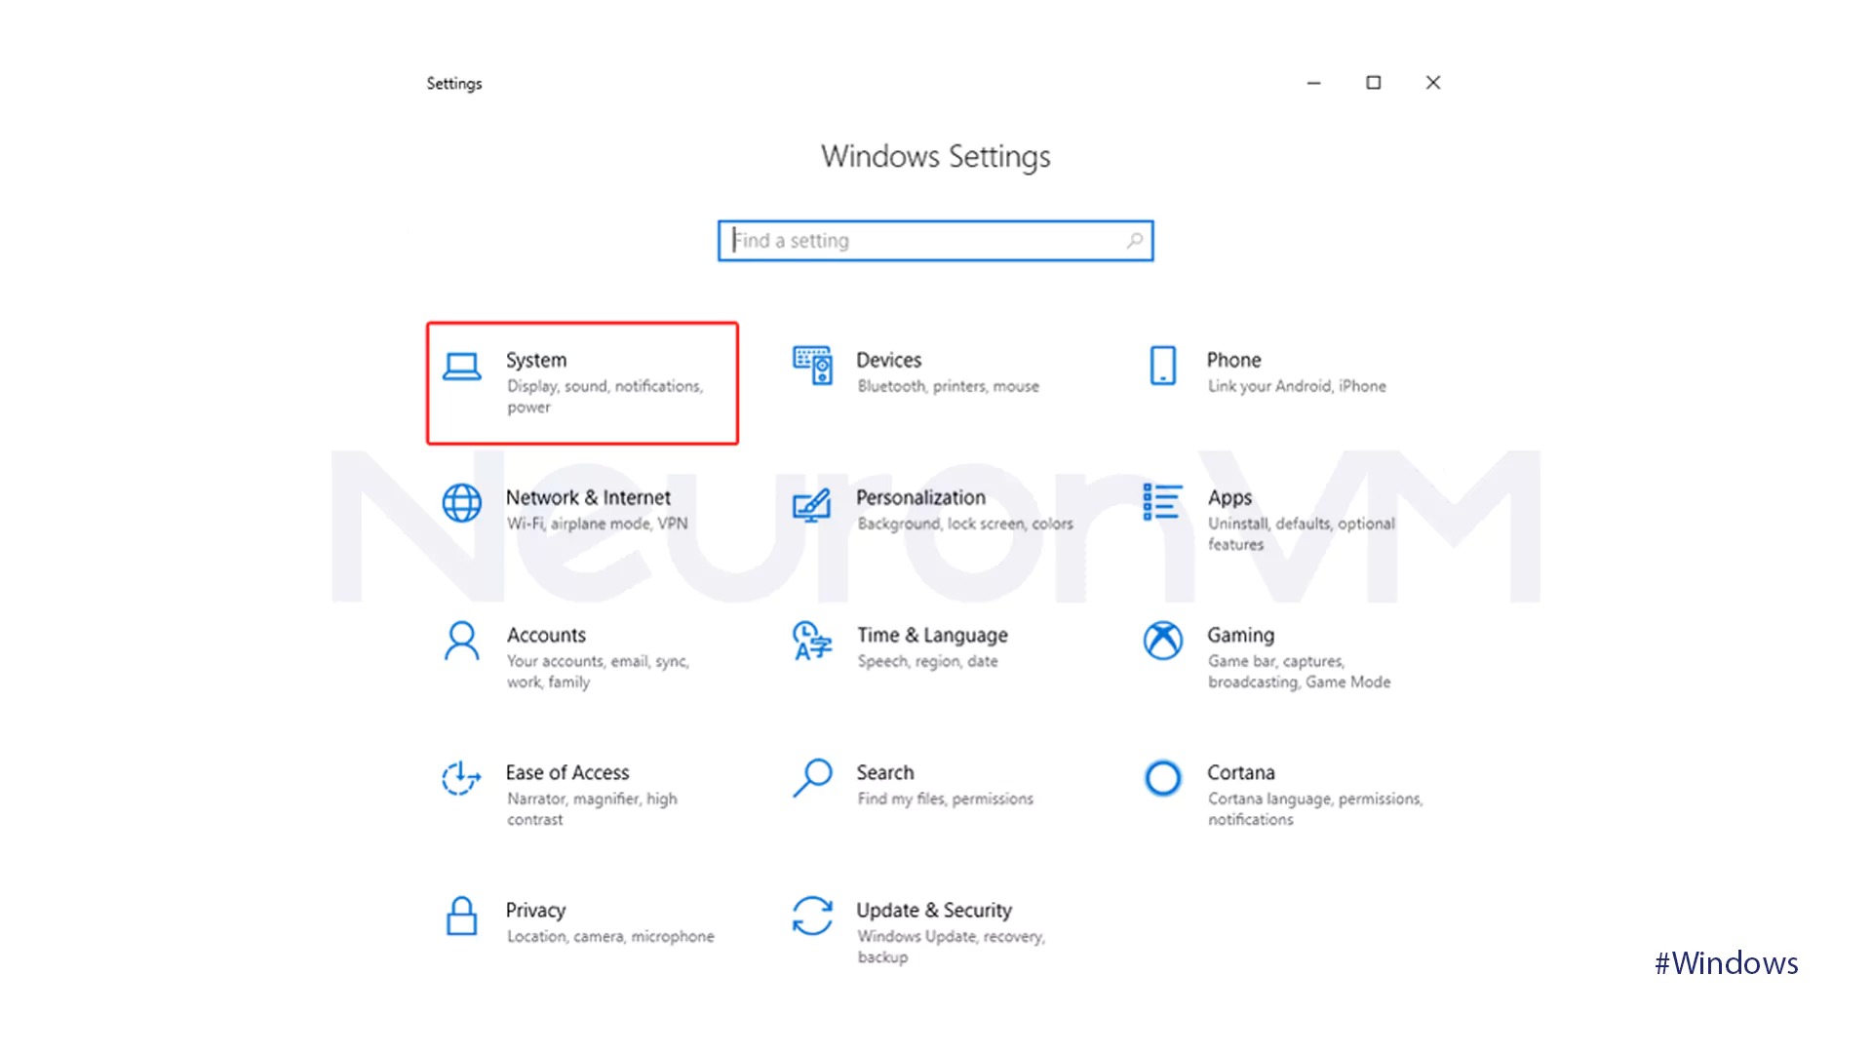Open the Update & Security text link
This screenshot has width=1872, height=1053.
[933, 910]
